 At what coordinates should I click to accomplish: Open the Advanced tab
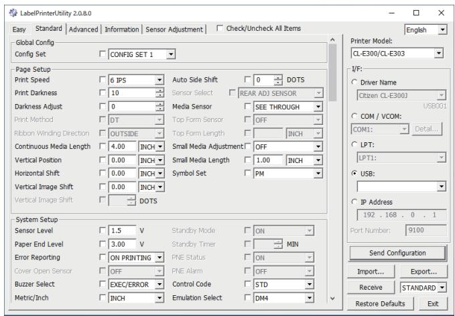click(x=83, y=30)
